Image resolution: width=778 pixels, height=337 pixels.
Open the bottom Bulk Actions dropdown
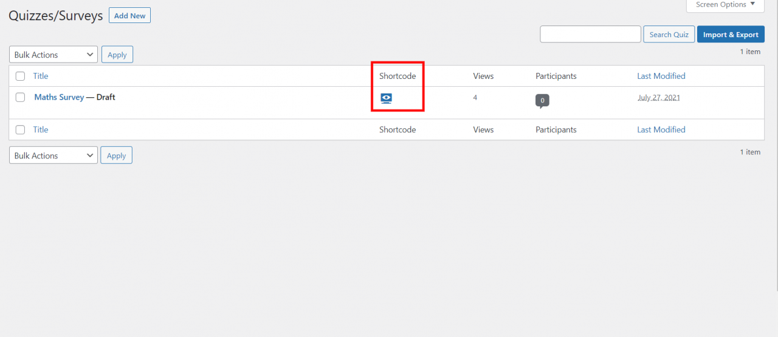click(53, 155)
